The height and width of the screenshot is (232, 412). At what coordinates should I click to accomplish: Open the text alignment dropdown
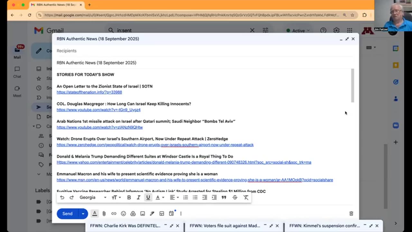point(174,198)
